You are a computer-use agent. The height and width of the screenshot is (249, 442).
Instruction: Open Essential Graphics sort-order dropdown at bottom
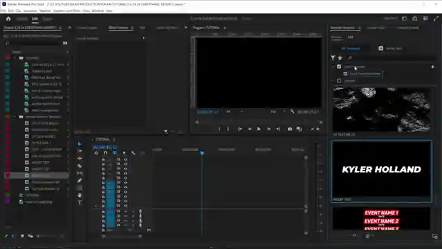coord(369,236)
